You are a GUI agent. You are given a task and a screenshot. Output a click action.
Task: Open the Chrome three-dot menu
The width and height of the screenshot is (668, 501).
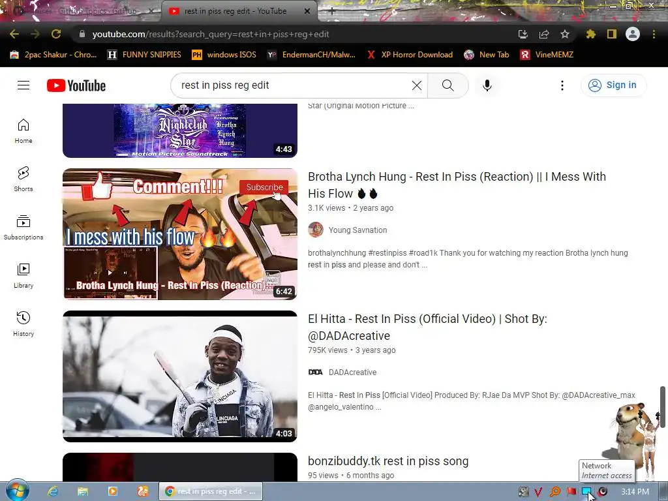(x=654, y=34)
